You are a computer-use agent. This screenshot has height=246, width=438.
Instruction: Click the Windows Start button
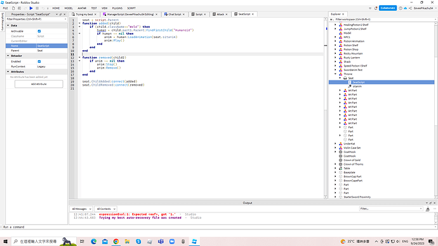tap(5, 242)
